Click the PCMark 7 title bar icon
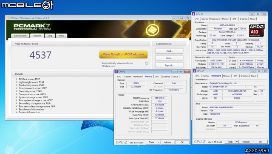 [8, 18]
